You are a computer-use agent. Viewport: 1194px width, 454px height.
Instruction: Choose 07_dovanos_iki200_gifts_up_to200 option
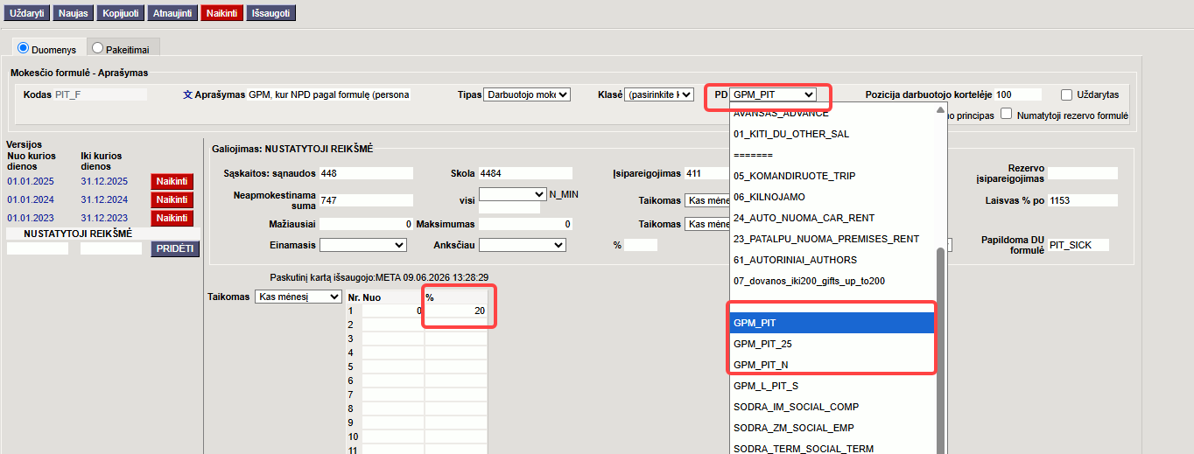pyautogui.click(x=832, y=281)
